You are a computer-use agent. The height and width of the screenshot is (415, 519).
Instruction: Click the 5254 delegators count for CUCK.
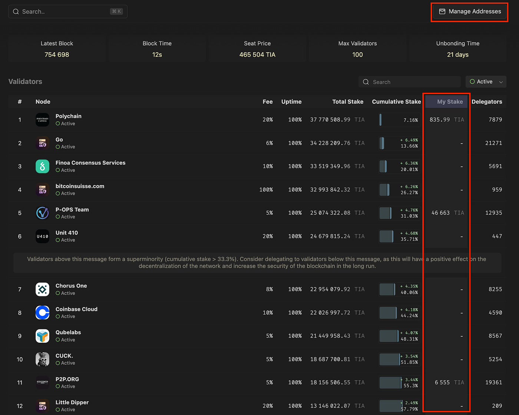pyautogui.click(x=495, y=359)
